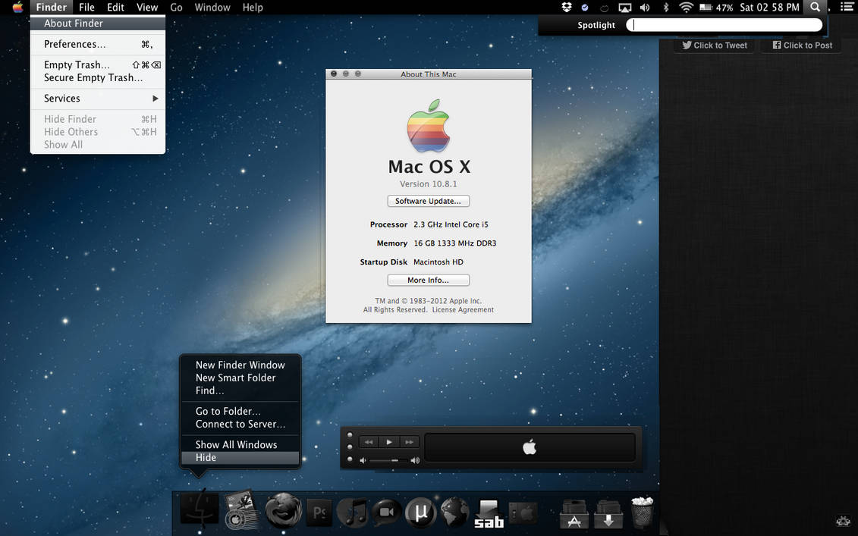Click the Click to Post Facebook button
This screenshot has width=858, height=536.
(x=802, y=45)
